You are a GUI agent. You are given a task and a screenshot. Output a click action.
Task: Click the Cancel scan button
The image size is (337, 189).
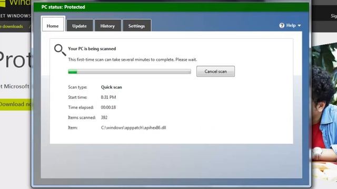coord(215,71)
